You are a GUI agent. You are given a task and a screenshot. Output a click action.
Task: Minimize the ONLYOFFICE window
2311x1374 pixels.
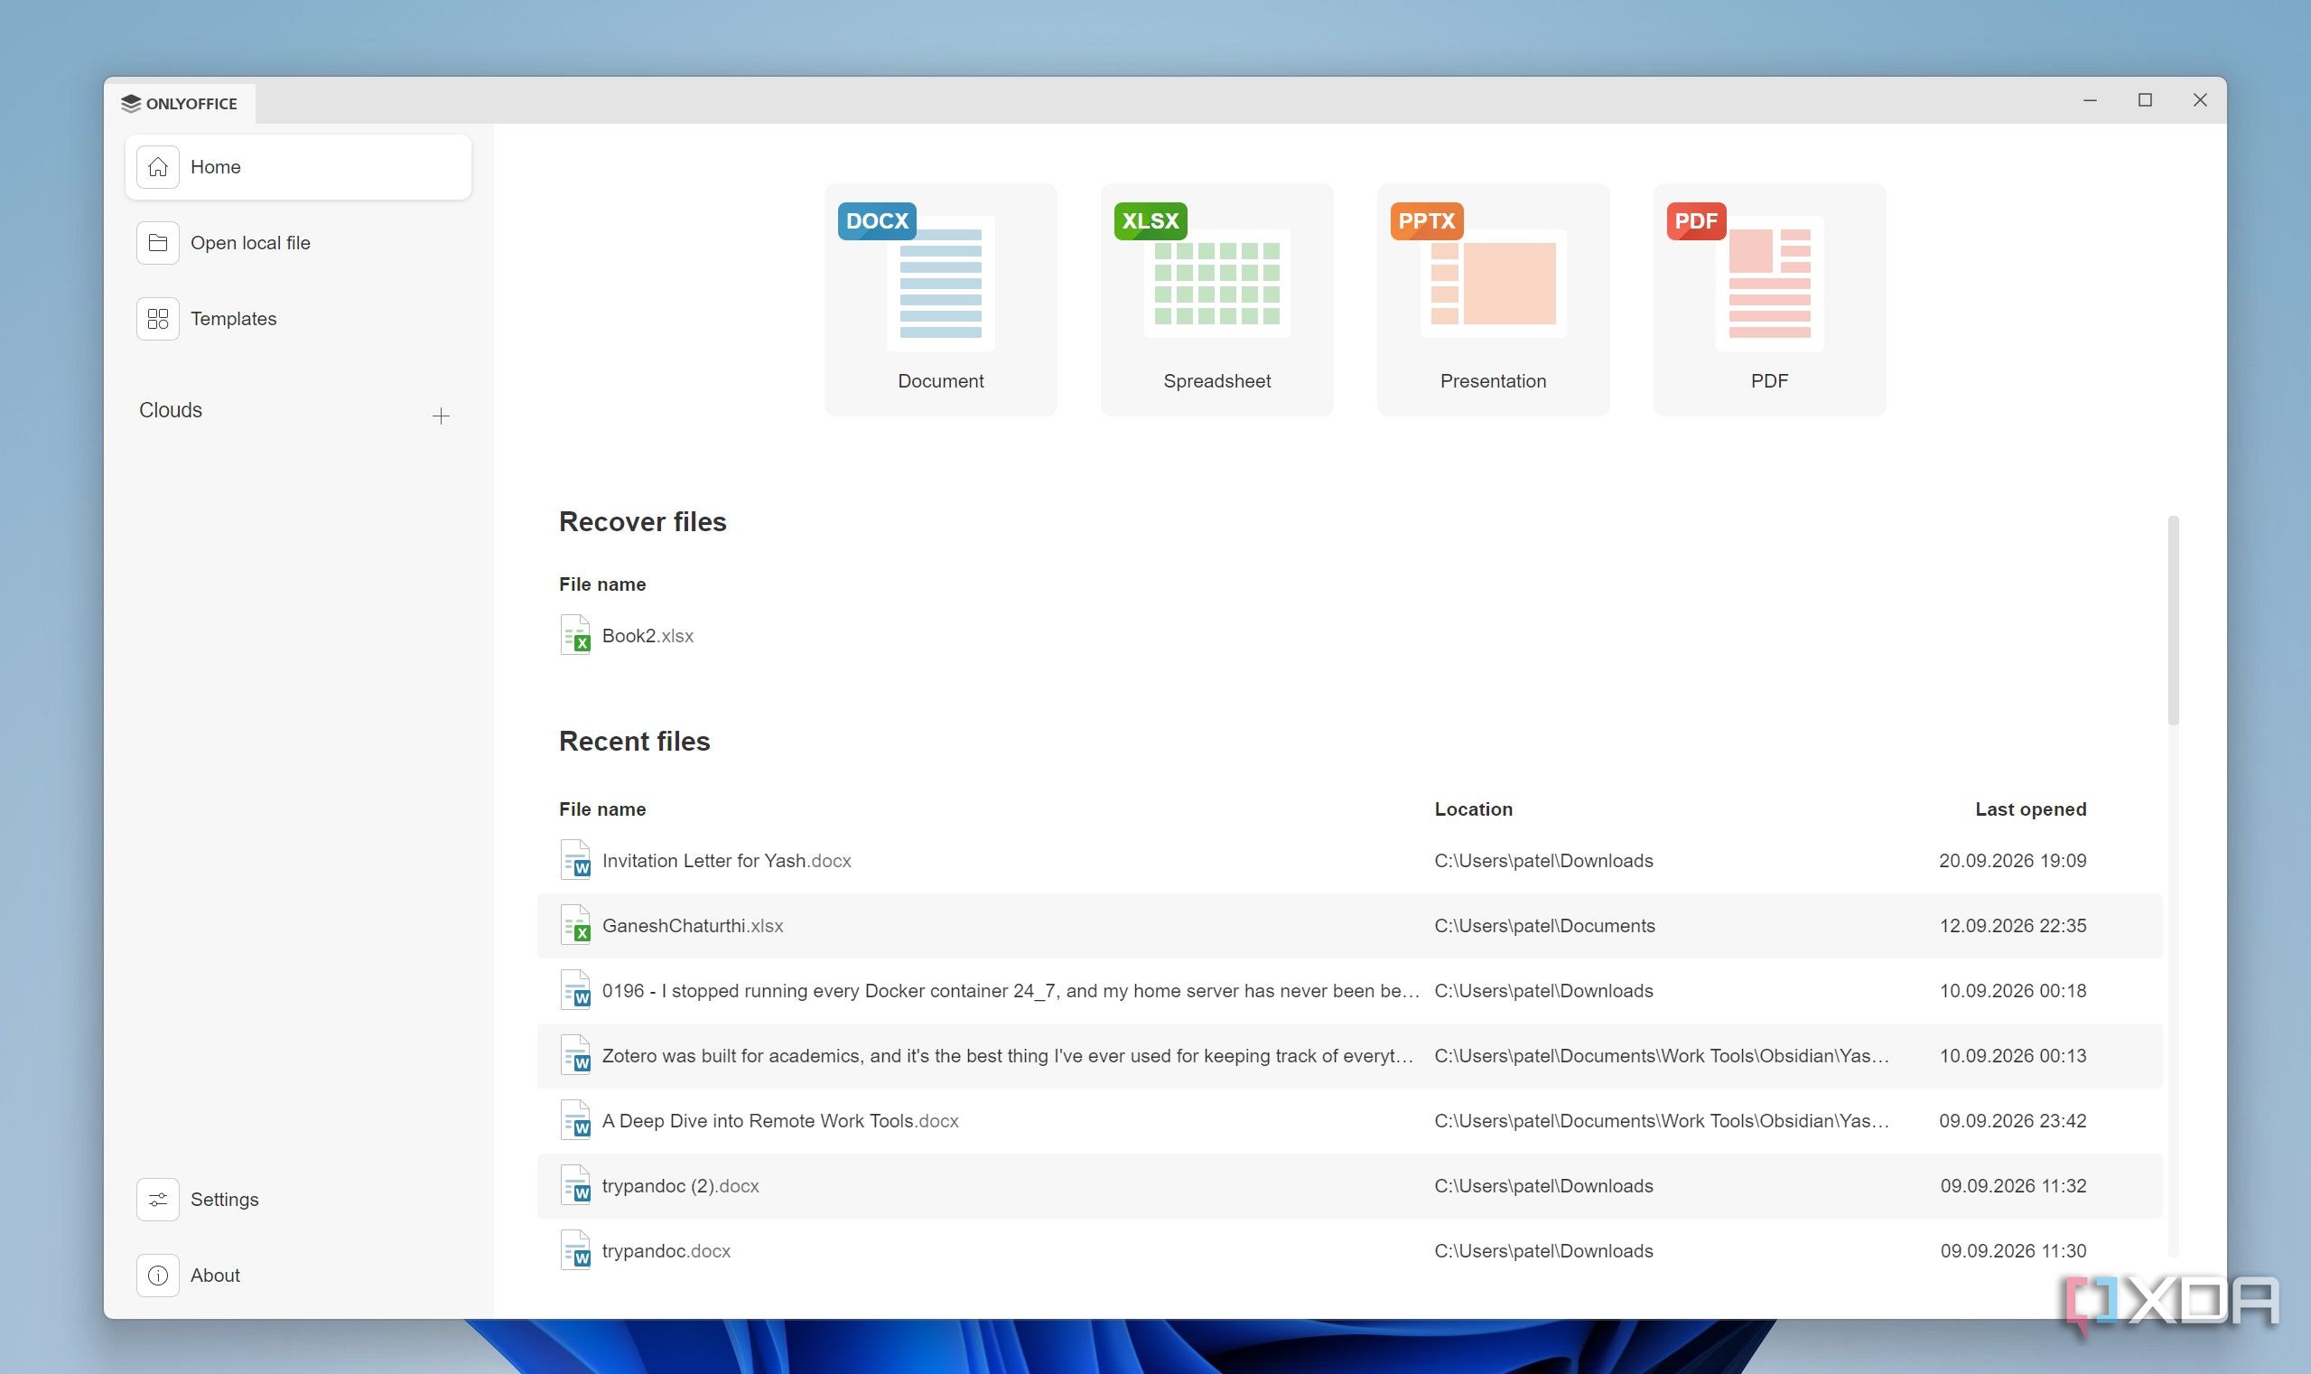coord(2090,100)
